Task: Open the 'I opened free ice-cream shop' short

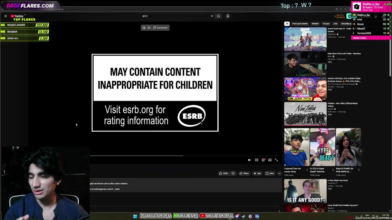Action: (x=297, y=147)
